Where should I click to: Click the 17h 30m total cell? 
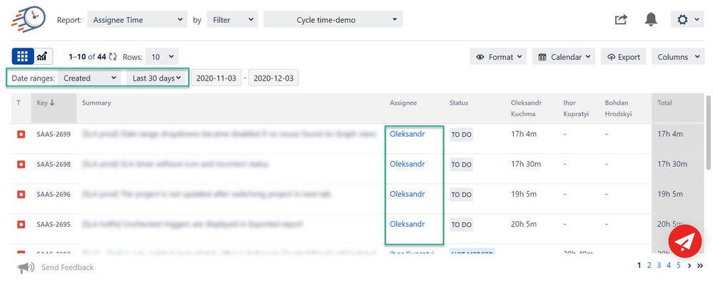pos(672,164)
